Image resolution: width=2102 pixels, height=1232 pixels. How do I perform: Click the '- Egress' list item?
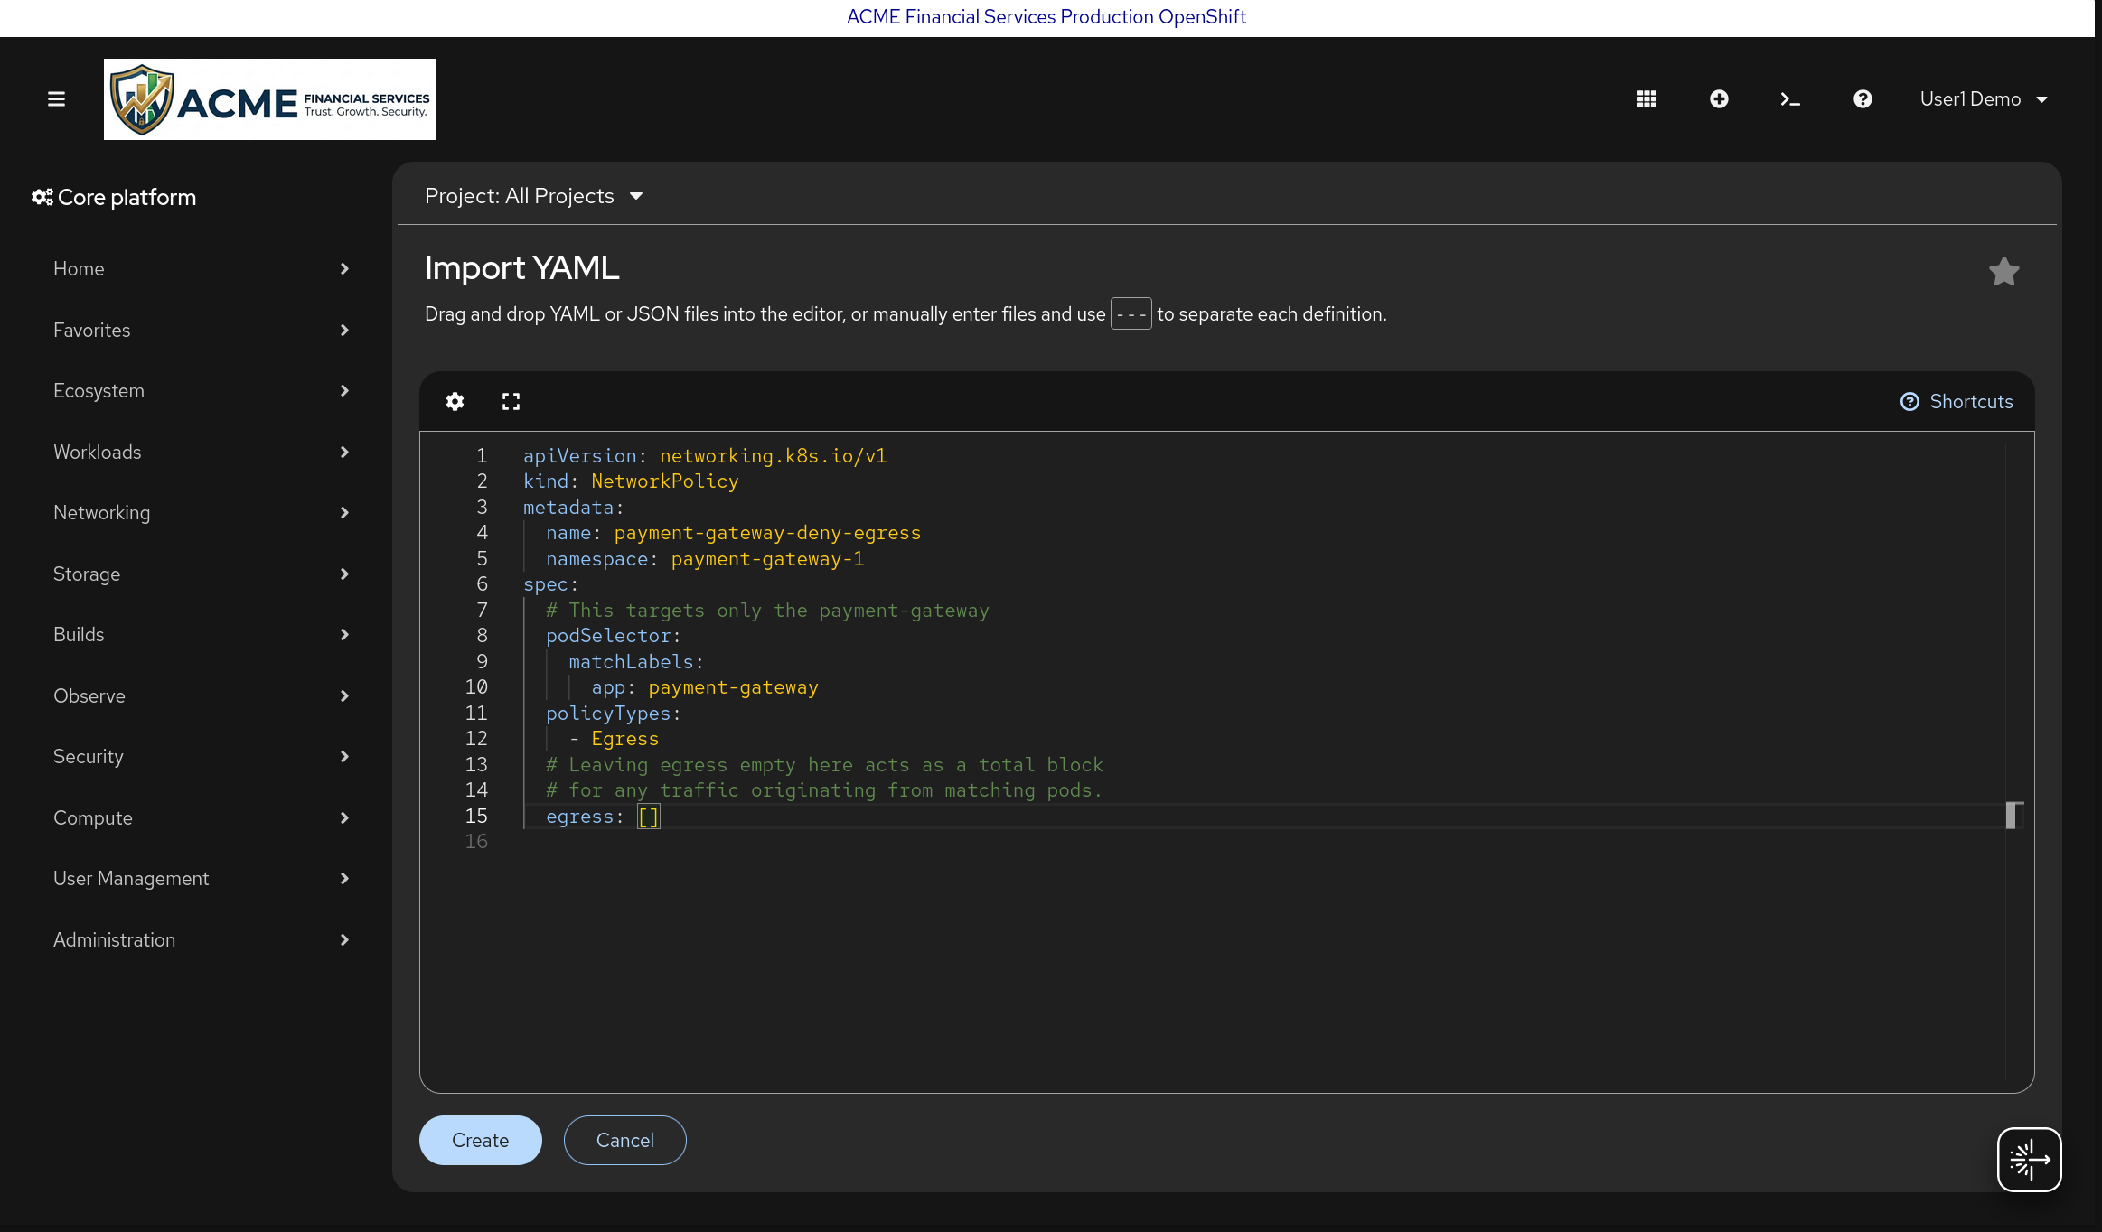615,739
